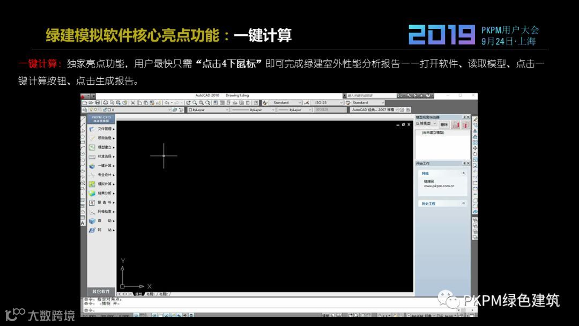
Task: Open the 文件管理 menu
Action: (101, 129)
